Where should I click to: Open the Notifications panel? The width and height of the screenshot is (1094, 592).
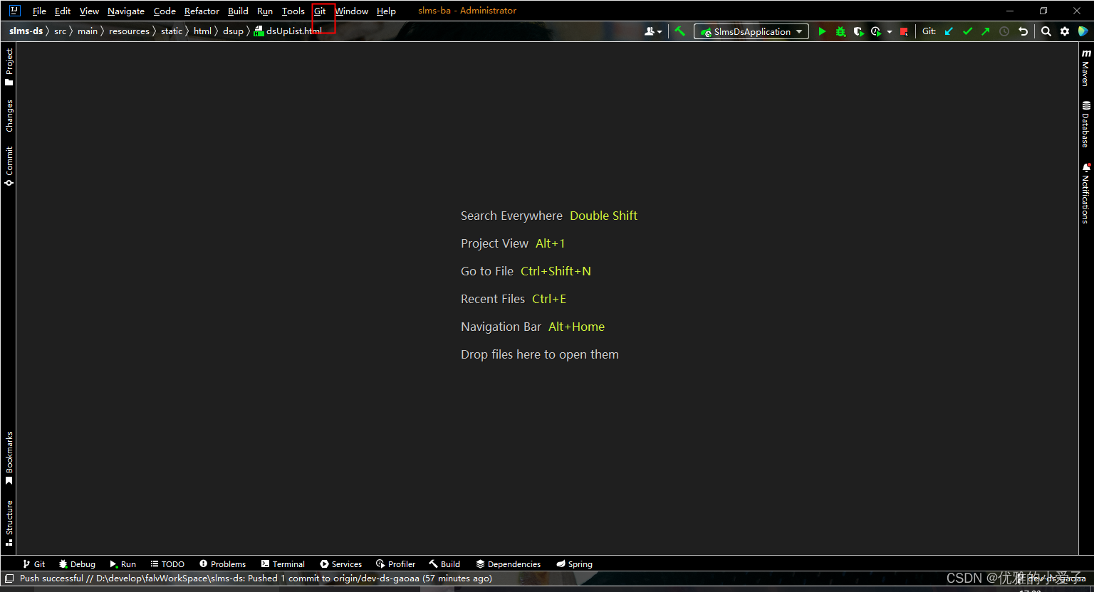(1085, 194)
